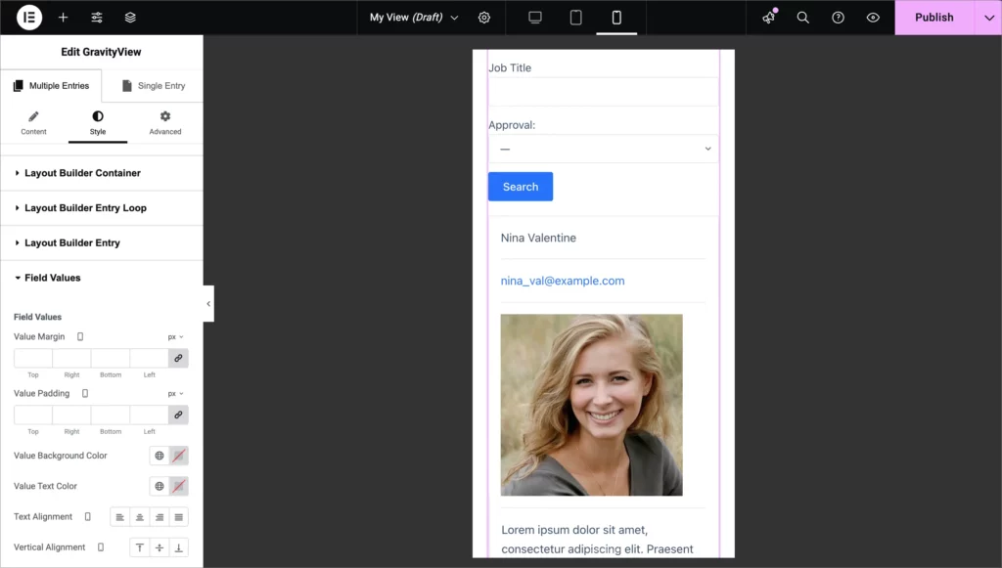Image resolution: width=1002 pixels, height=568 pixels.
Task: Open the Elementor logo menu
Action: coord(28,17)
